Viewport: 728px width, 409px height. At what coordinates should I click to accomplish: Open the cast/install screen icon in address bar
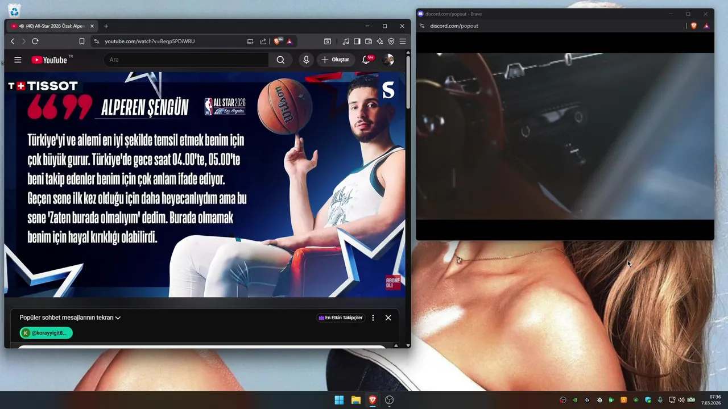[x=250, y=41]
